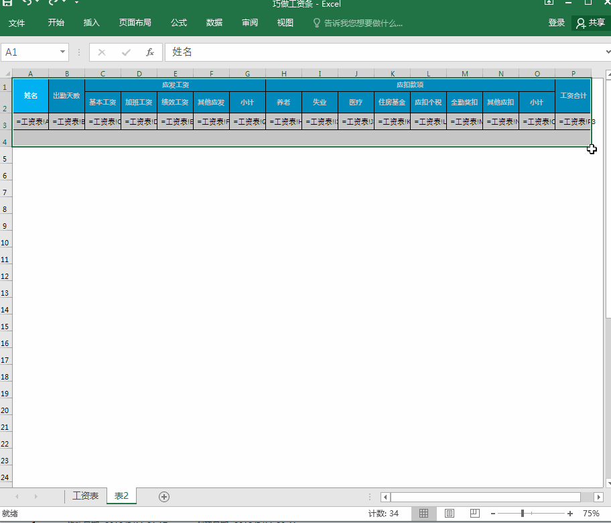Click the horizontal scrollbar left arrow
Screen dimensions: 611x523
pos(385,497)
